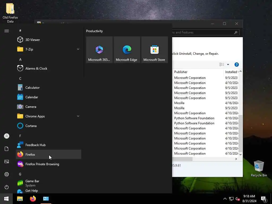The image size is (272, 204).
Task: Click the muted volume tray icon
Action: [237, 199]
